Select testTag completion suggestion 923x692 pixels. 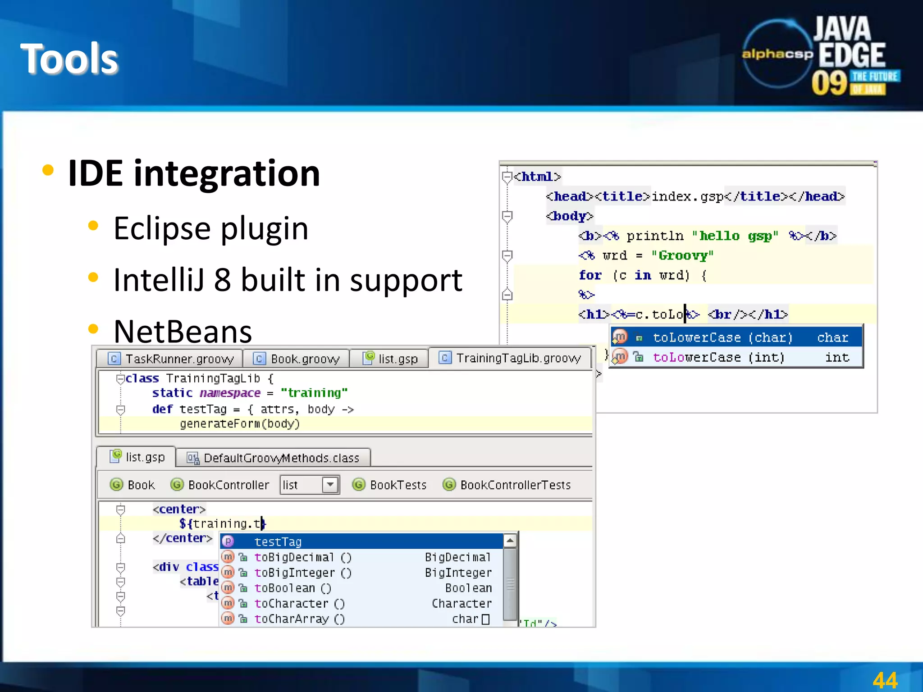[x=361, y=542]
